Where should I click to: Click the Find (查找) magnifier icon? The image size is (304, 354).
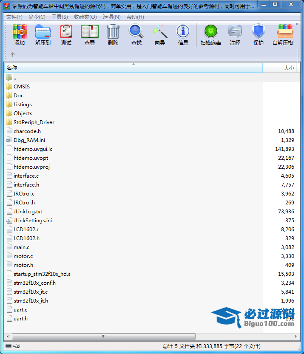click(x=136, y=34)
